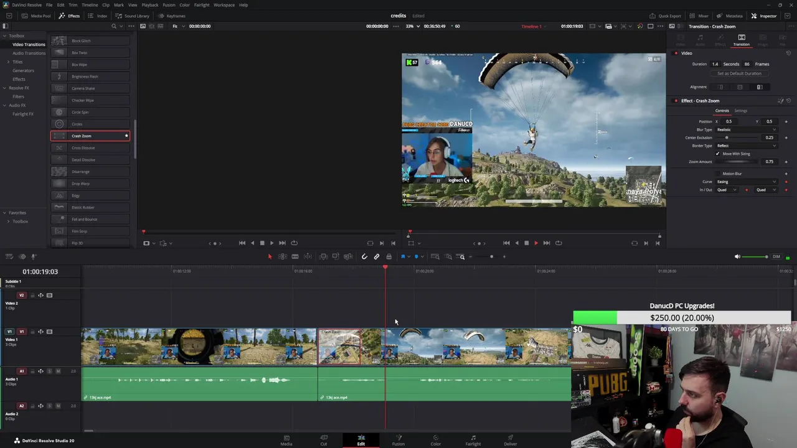Screen dimensions: 797x448
Task: Uncheck Move With Sizing checkbox
Action: pos(717,154)
